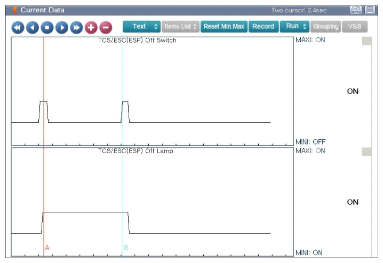Click the ON current value of Off Lamp
This screenshot has height=263, width=383.
tap(353, 202)
